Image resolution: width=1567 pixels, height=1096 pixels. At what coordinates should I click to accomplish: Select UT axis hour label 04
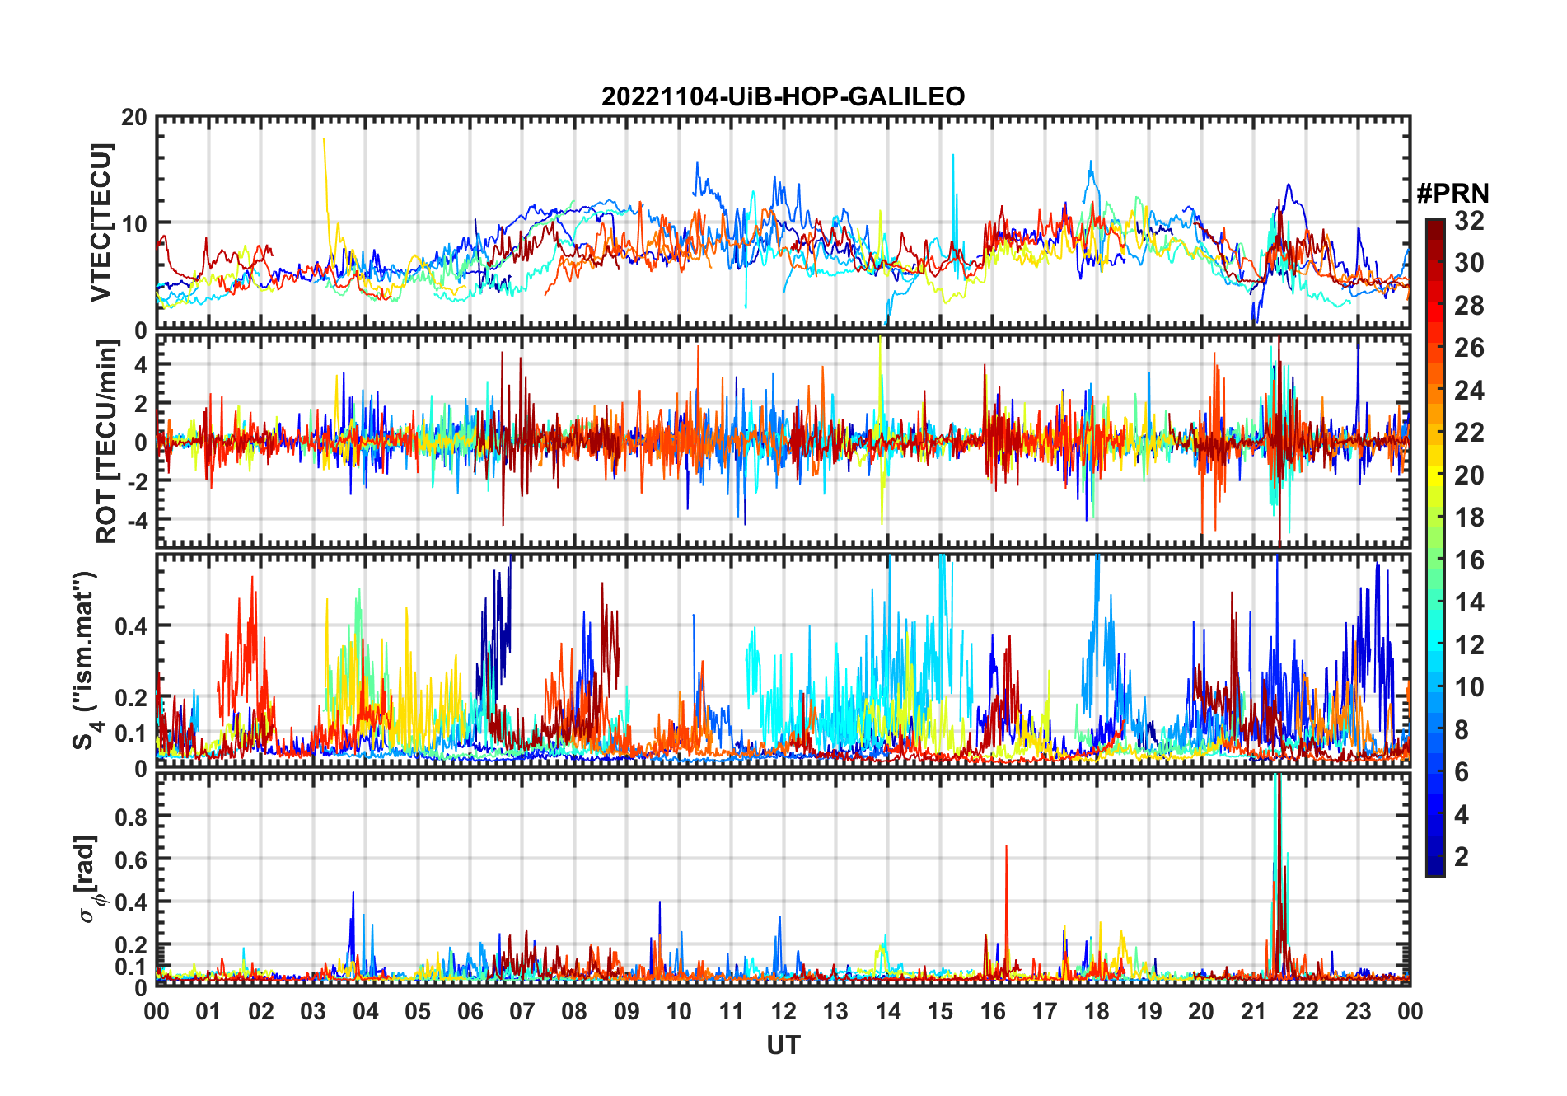(366, 1012)
